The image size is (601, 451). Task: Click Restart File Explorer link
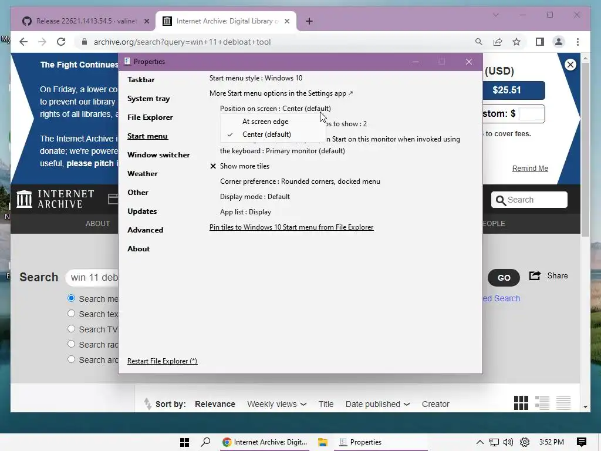tap(162, 361)
